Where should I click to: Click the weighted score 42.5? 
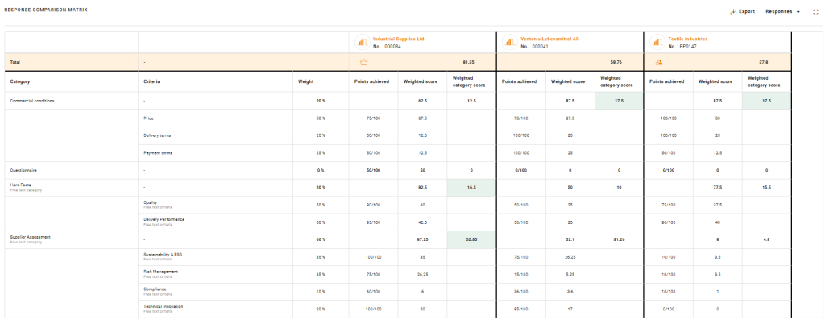pyautogui.click(x=422, y=222)
